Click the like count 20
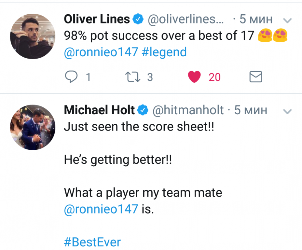302x250 pixels. coord(214,77)
